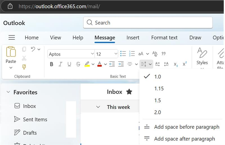The image size is (225, 145).
Task: Toggle Strikethrough formatting
Action: [x=78, y=64]
